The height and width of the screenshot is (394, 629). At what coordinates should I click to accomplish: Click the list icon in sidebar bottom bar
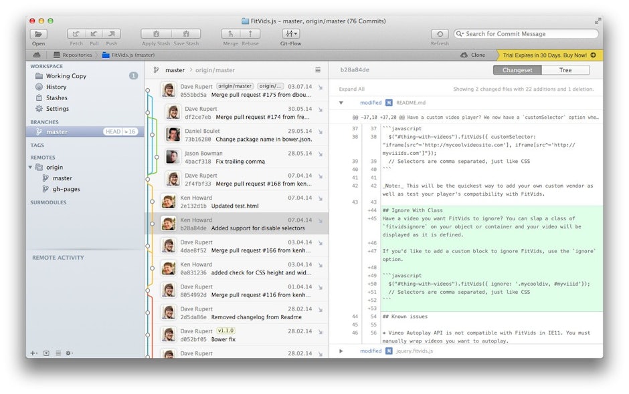coord(58,353)
